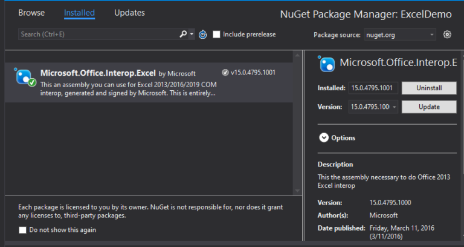Click the verified checkmark beside v15.0.4795.1001
Viewport: 464px width, 247px height.
pos(225,73)
